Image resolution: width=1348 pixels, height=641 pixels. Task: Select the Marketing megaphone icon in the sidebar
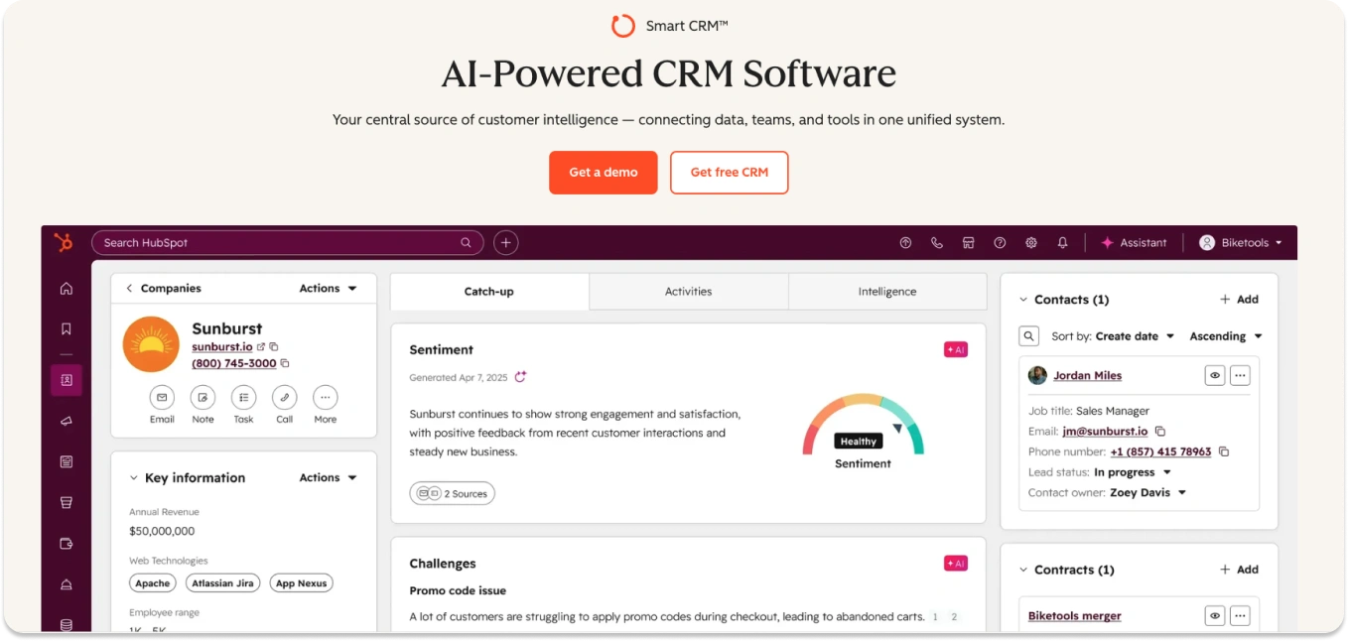click(x=66, y=421)
